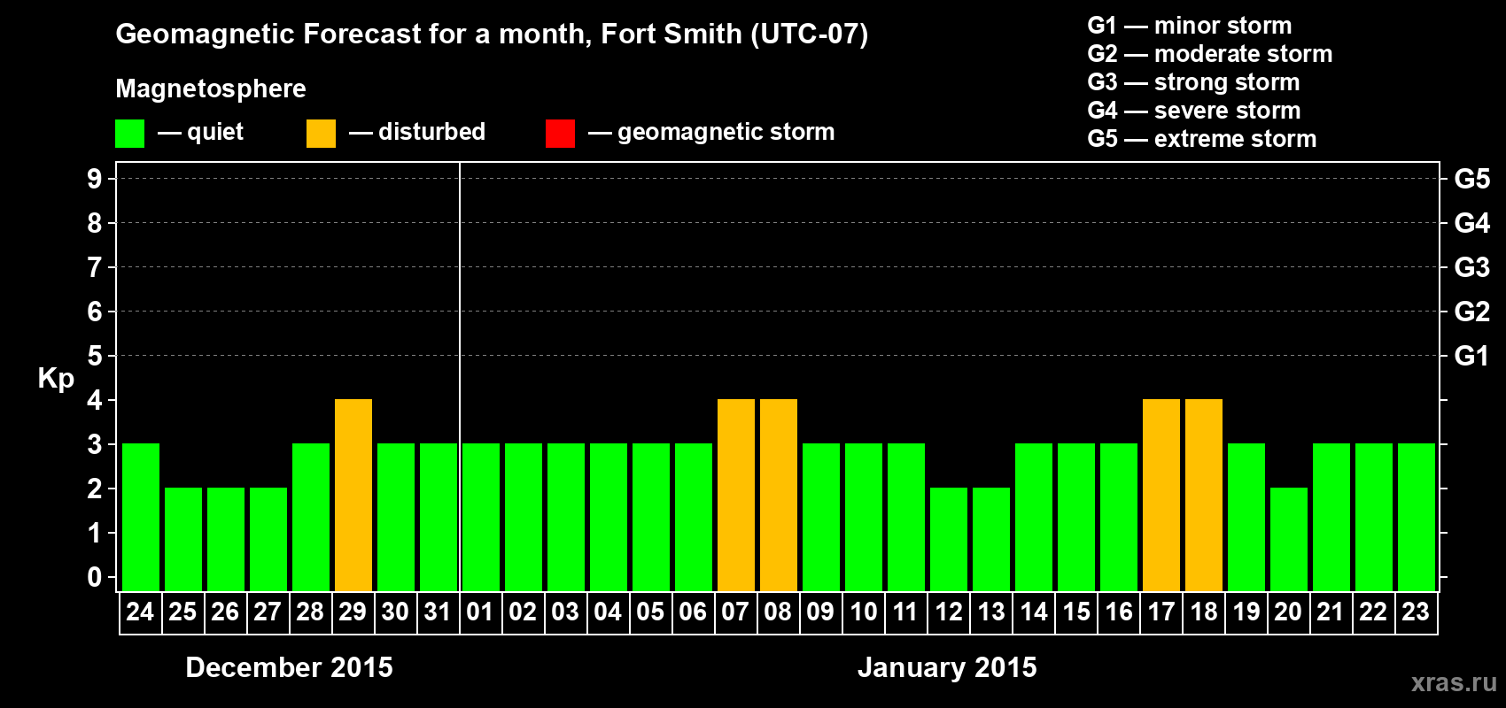Click the 'G4 — severe storm' legend text

(x=1194, y=111)
